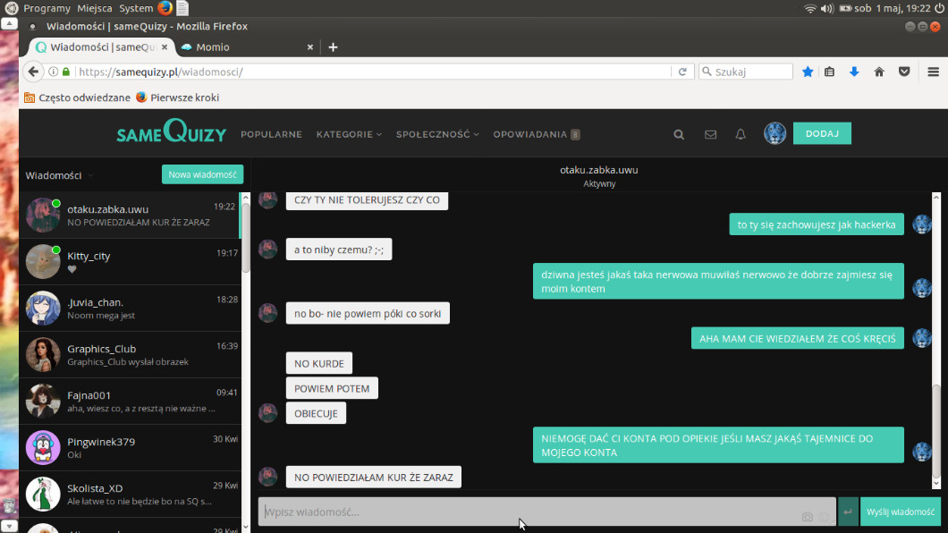The image size is (948, 533).
Task: Toggle the enter-to-send button
Action: (x=848, y=512)
